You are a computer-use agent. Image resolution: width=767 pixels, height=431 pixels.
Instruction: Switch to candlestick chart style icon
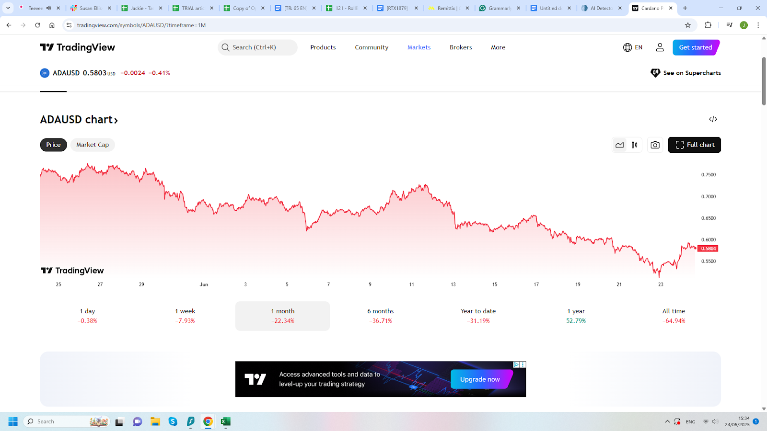pyautogui.click(x=635, y=145)
